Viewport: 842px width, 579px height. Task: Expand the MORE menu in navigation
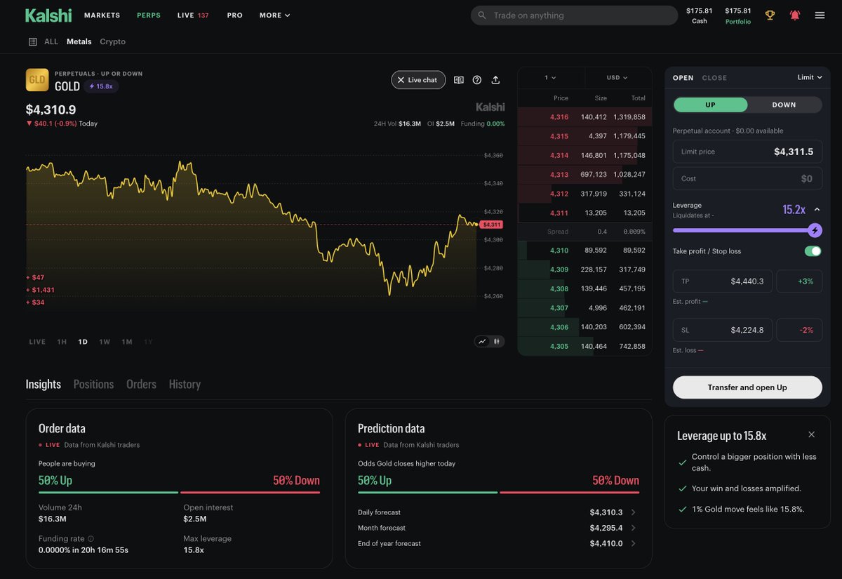click(274, 15)
